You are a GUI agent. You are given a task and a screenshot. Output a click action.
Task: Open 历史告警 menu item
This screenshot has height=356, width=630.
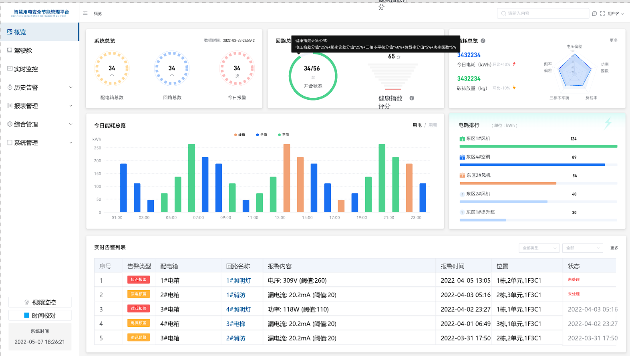[x=39, y=87]
